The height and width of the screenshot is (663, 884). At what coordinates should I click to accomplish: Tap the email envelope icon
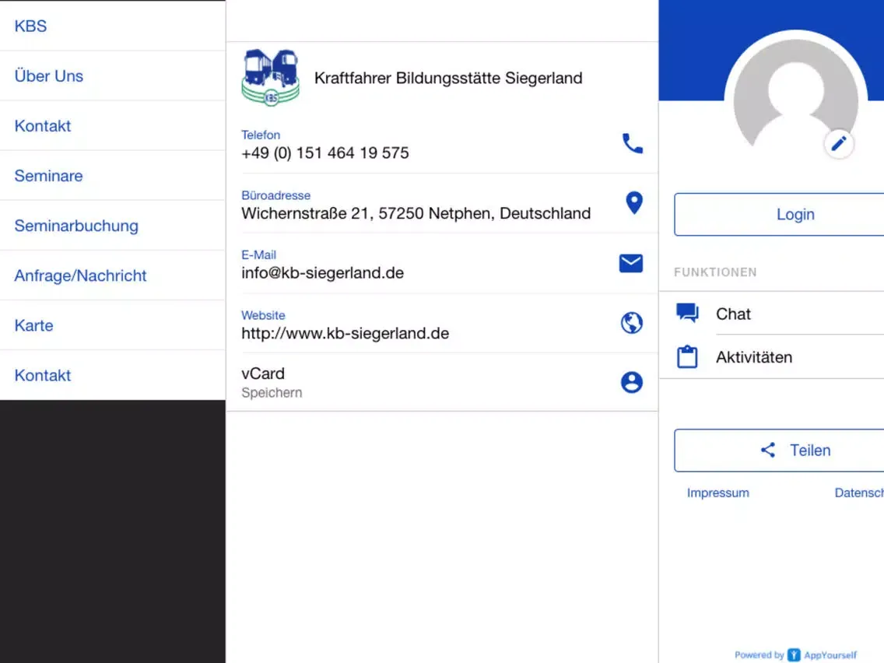click(631, 264)
